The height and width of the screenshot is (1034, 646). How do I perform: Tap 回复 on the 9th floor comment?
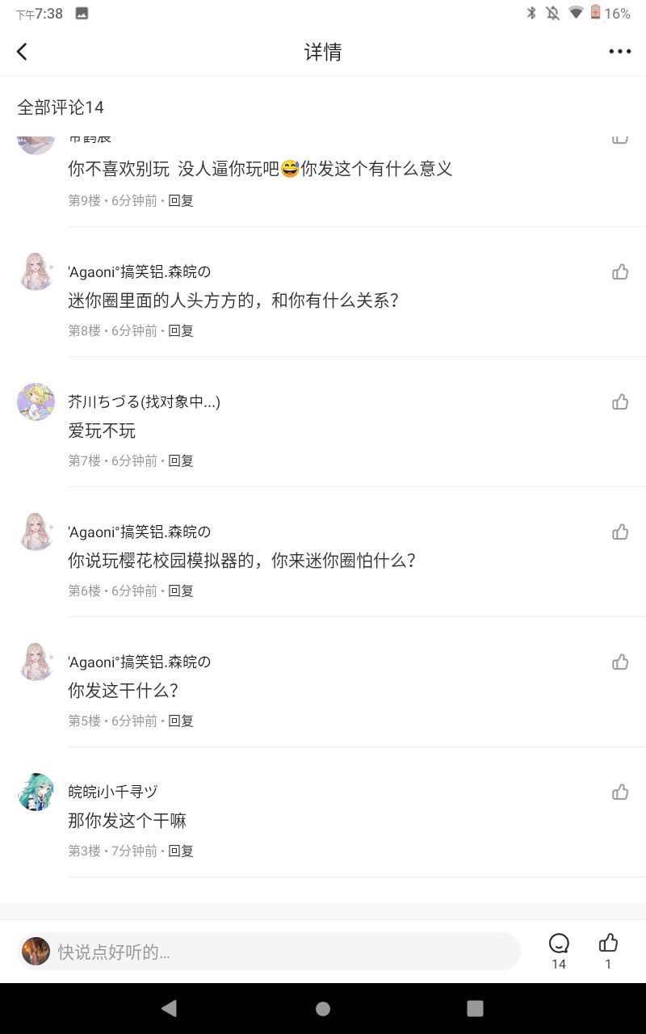181,200
